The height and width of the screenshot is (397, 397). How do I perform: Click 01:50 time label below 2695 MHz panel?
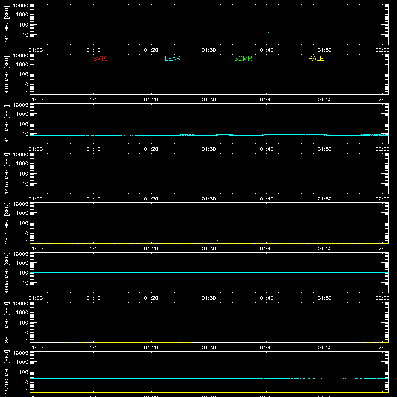click(325, 249)
